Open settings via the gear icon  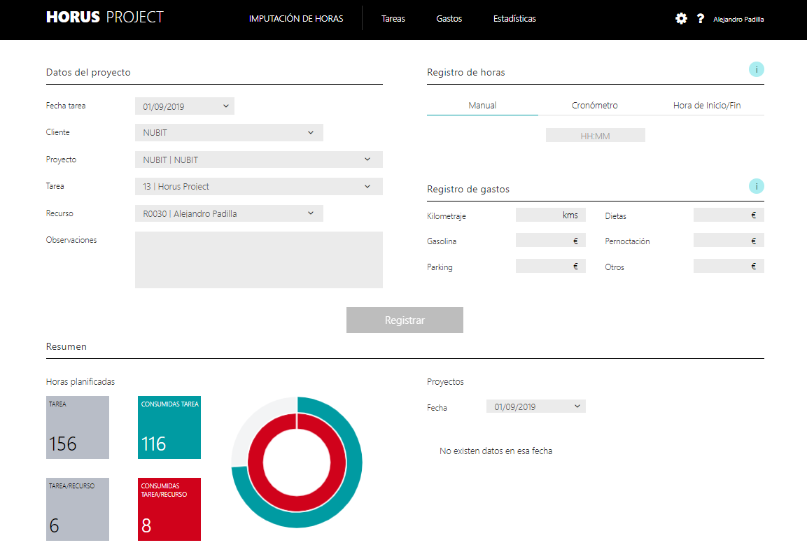(x=681, y=19)
